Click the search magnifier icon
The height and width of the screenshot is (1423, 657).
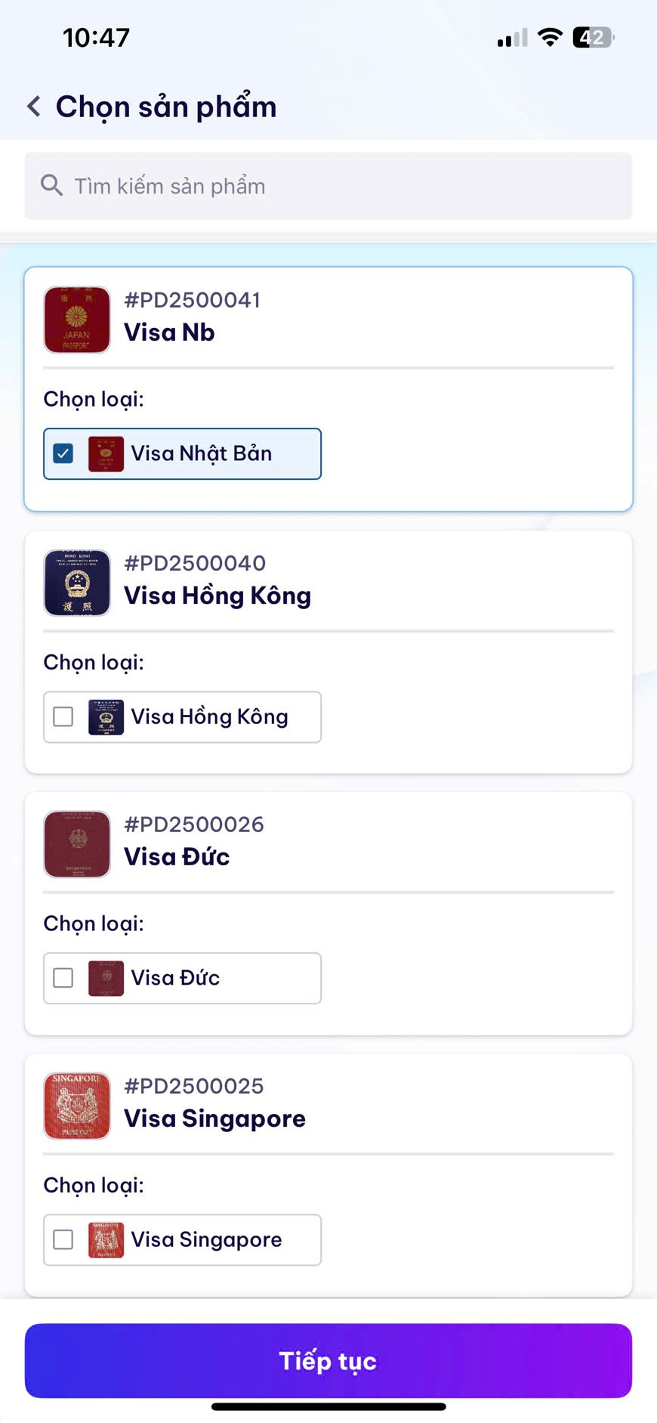click(51, 185)
